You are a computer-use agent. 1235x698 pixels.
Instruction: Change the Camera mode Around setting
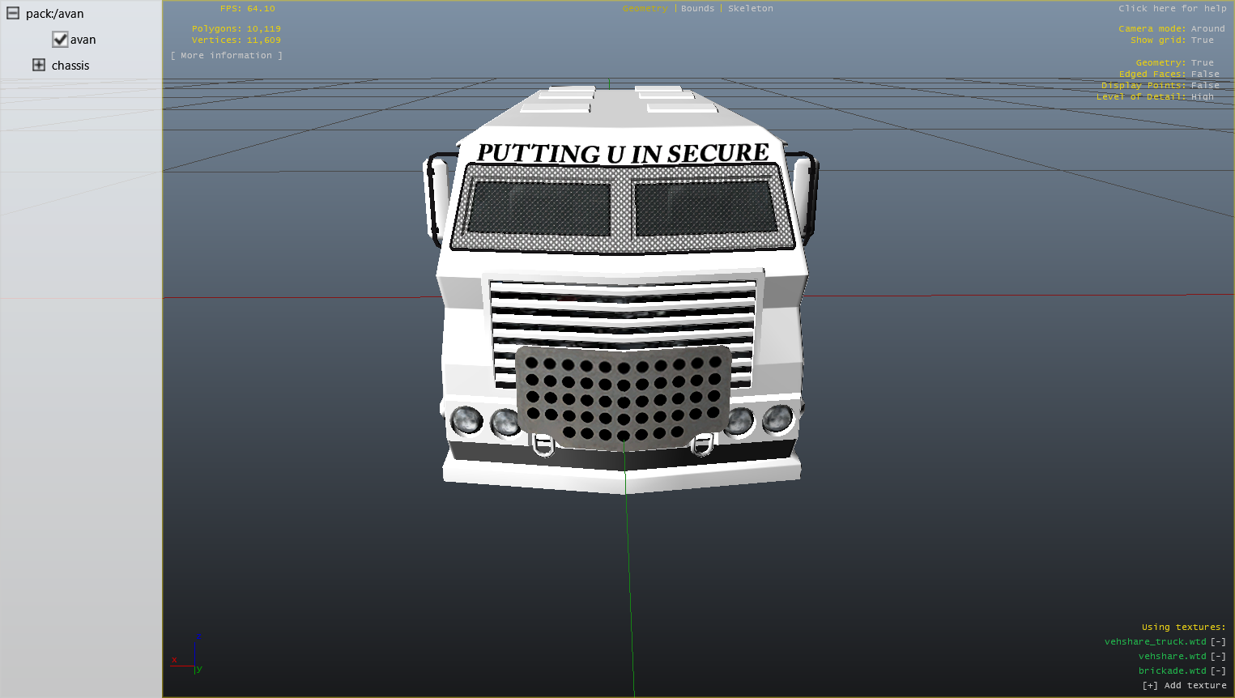[1207, 29]
